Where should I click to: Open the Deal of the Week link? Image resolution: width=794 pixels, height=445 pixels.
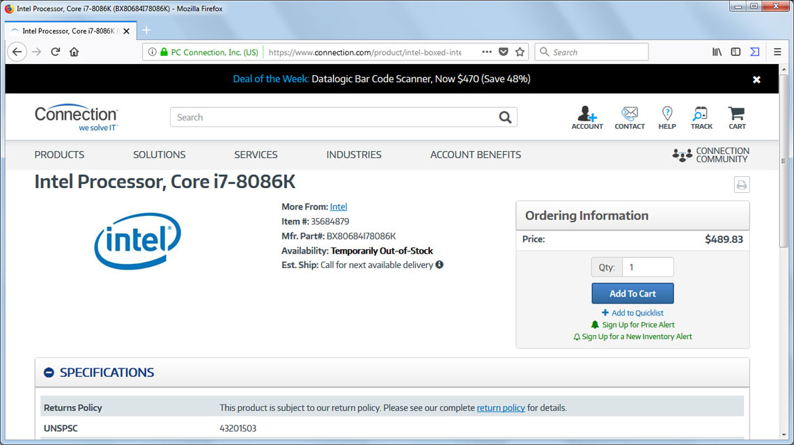[x=381, y=79]
